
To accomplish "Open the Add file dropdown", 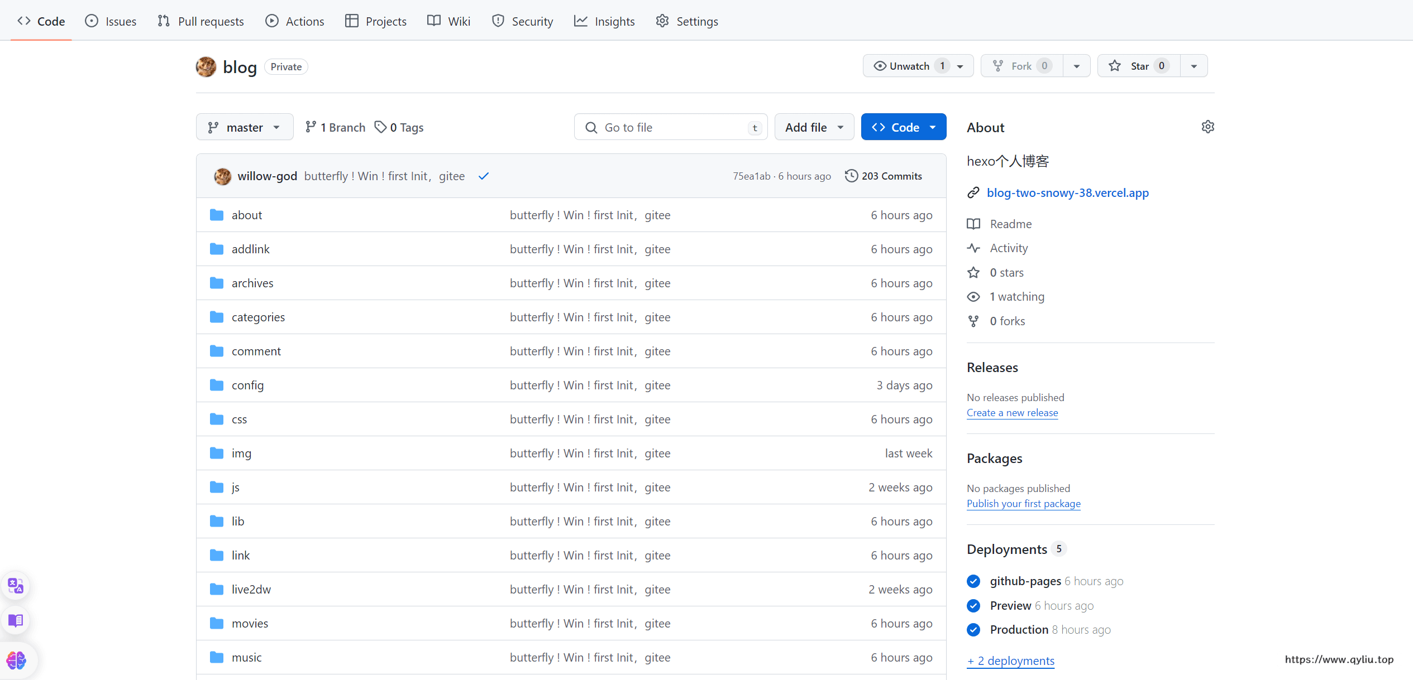I will 814,127.
